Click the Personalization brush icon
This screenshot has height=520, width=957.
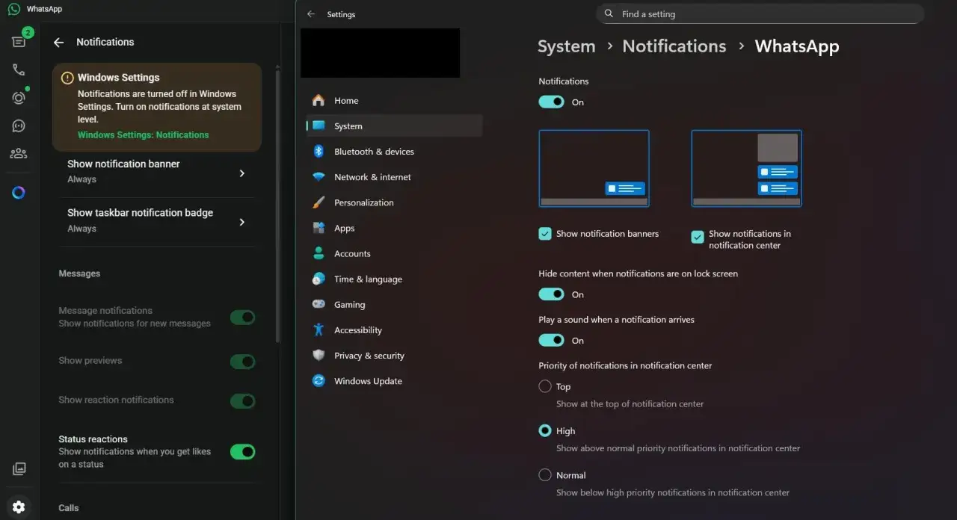point(319,202)
